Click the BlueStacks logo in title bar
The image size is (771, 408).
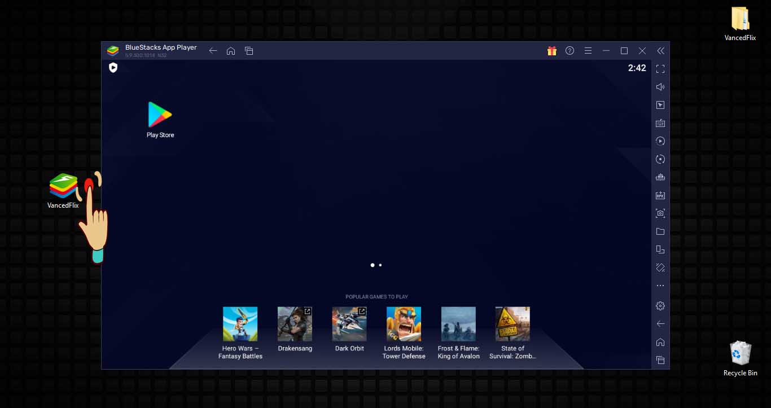(x=113, y=51)
